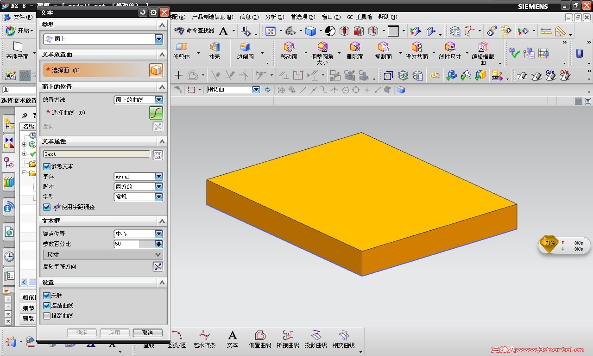Open the 文本 dialog settings gear
Viewport: 593px width, 356px height.
pos(153,12)
